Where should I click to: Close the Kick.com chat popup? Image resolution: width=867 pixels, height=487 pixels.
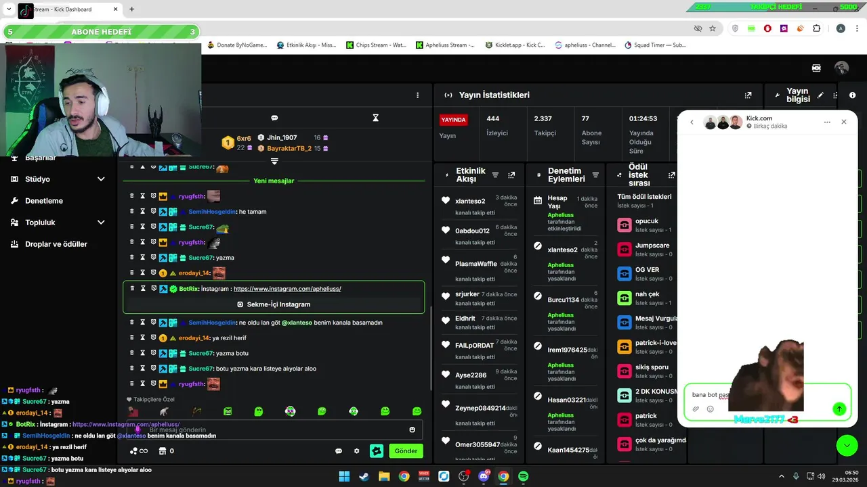tap(844, 122)
